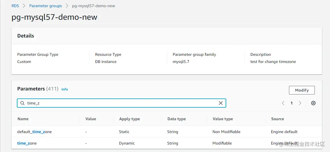The image size is (330, 152).
Task: Sort by Value type column header
Action: (222, 119)
